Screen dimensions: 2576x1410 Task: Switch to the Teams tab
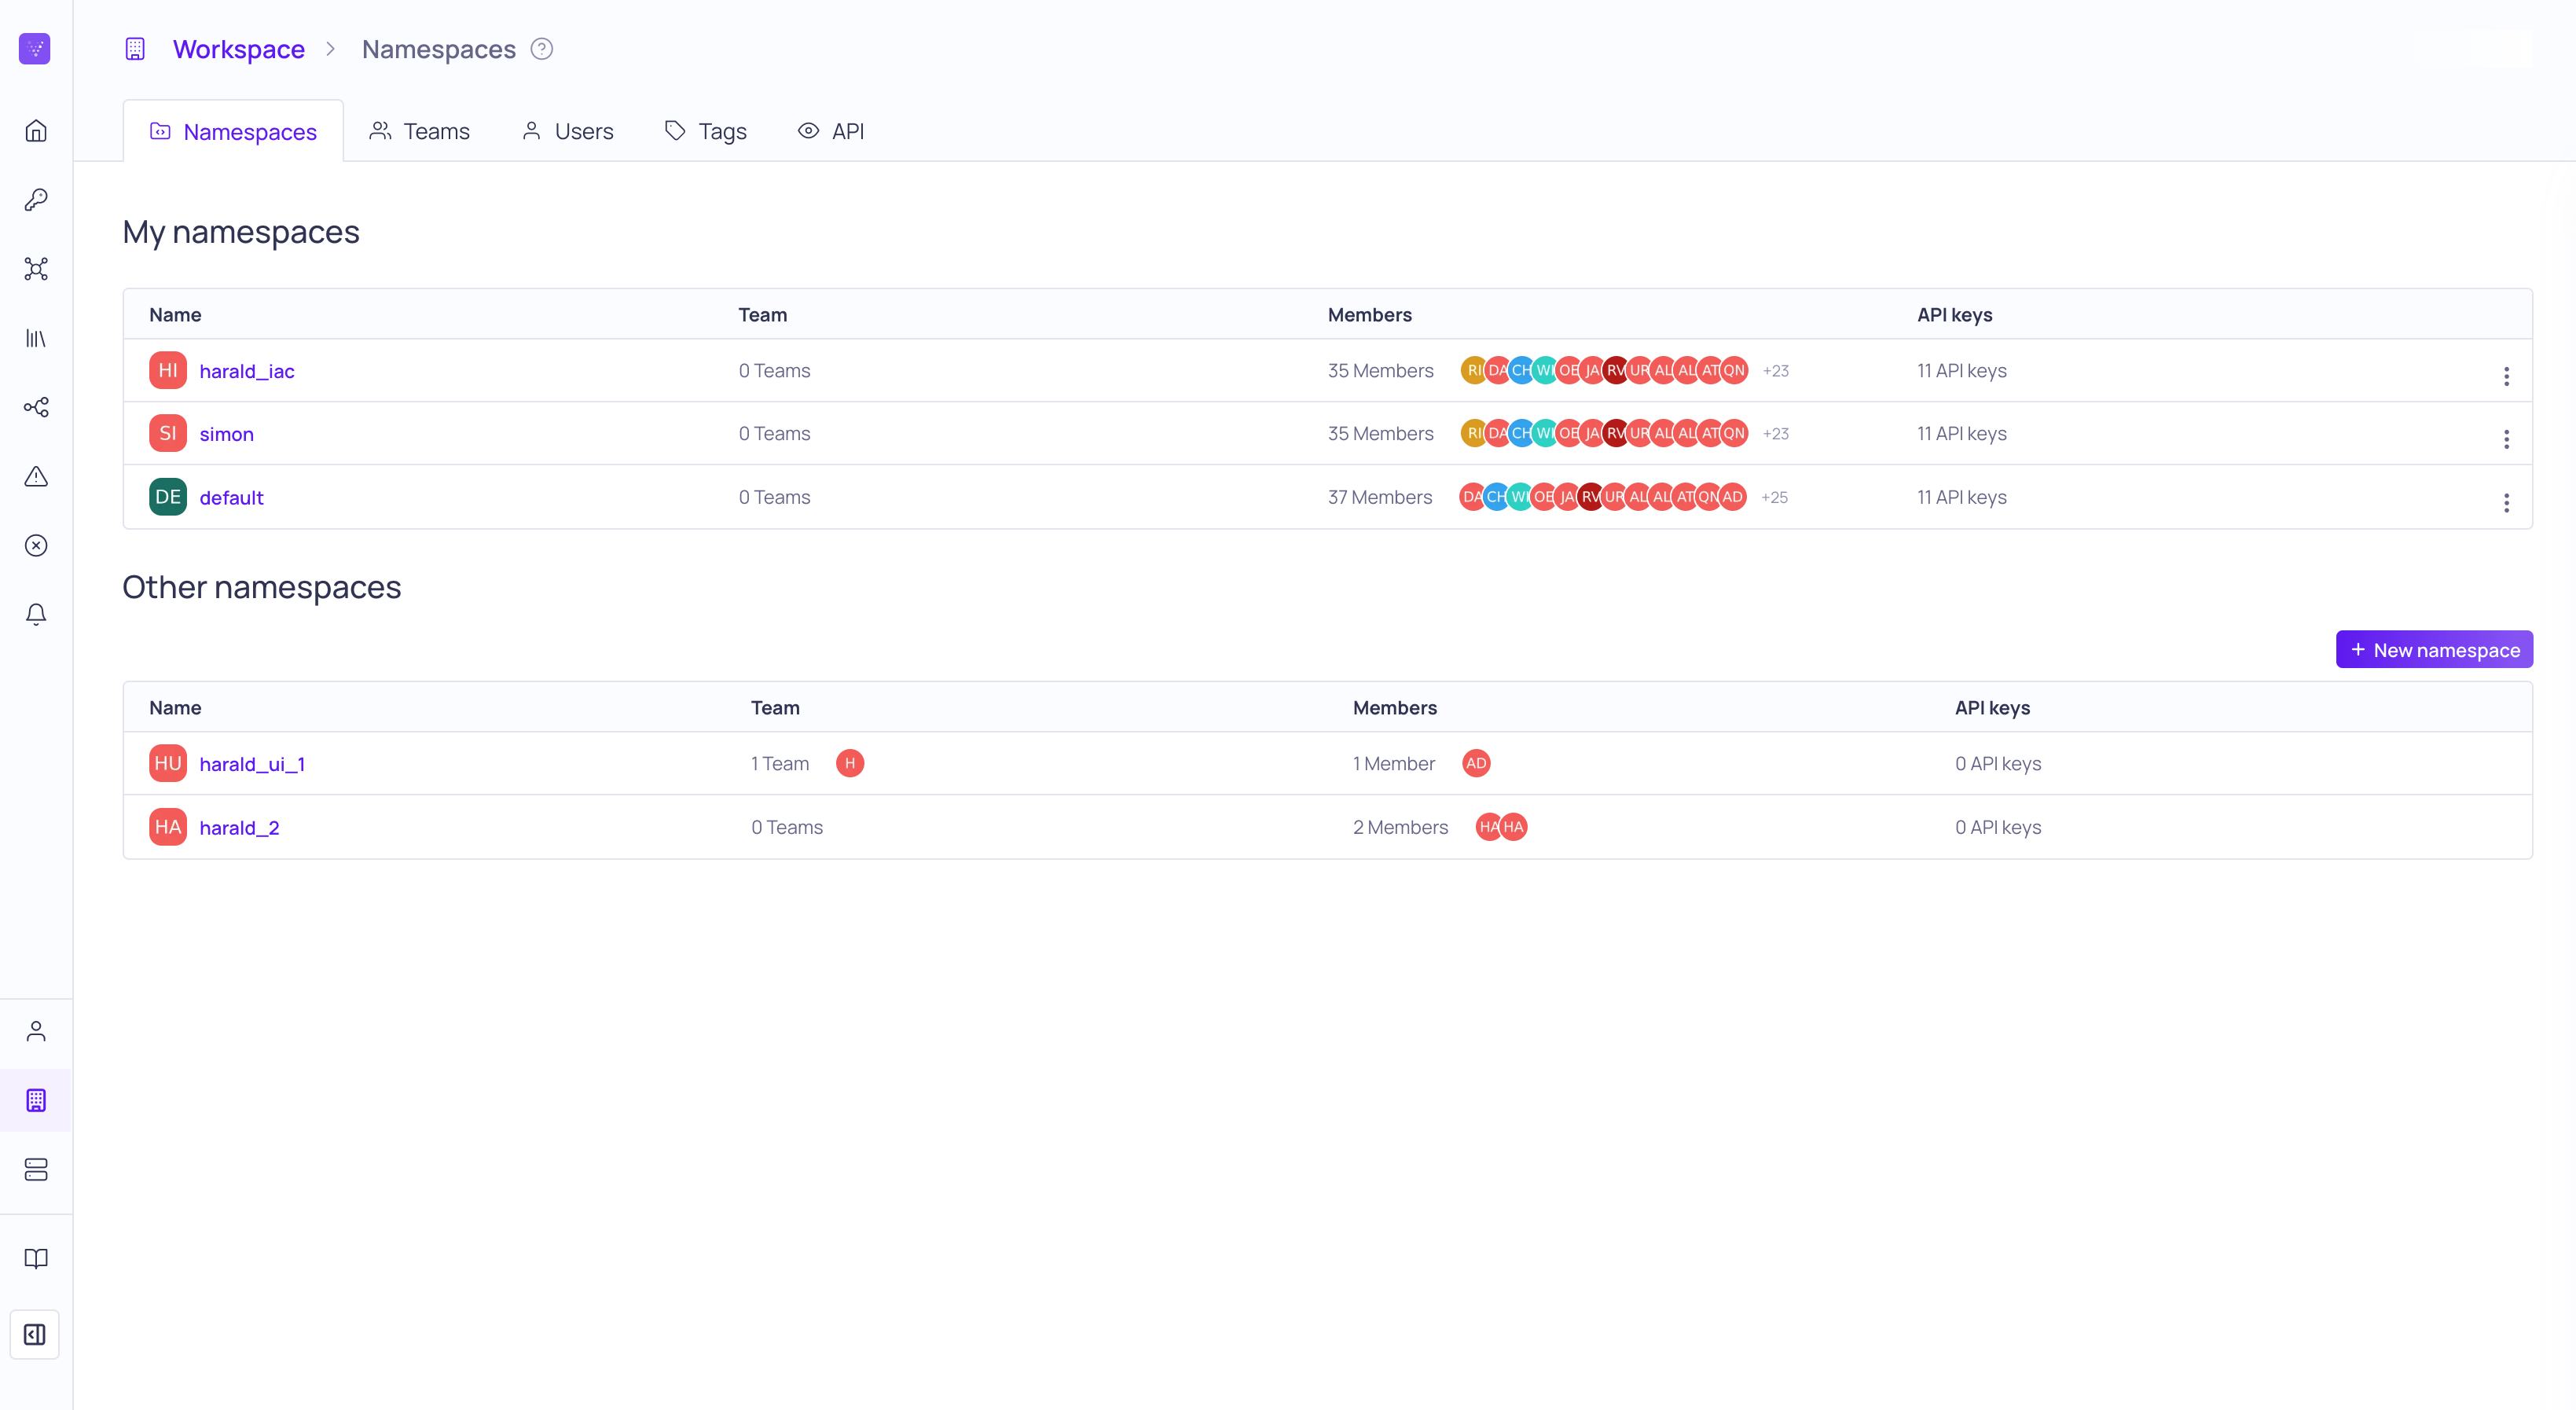419,131
